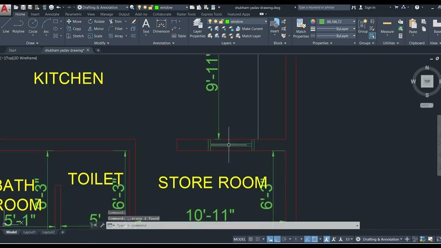Click the Rotate tool
The height and width of the screenshot is (248, 441).
pos(96,21)
